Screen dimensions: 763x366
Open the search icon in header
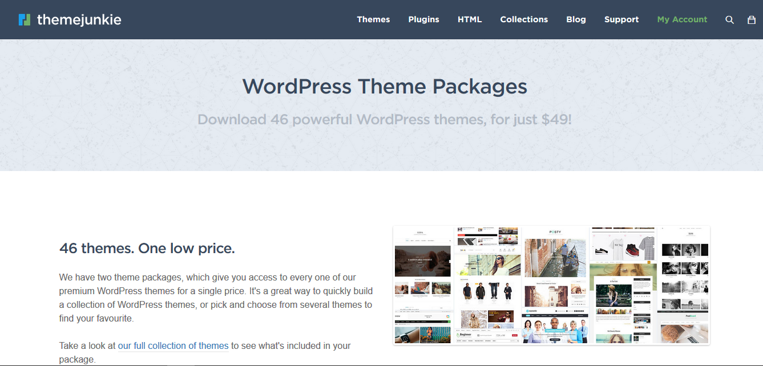coord(729,19)
